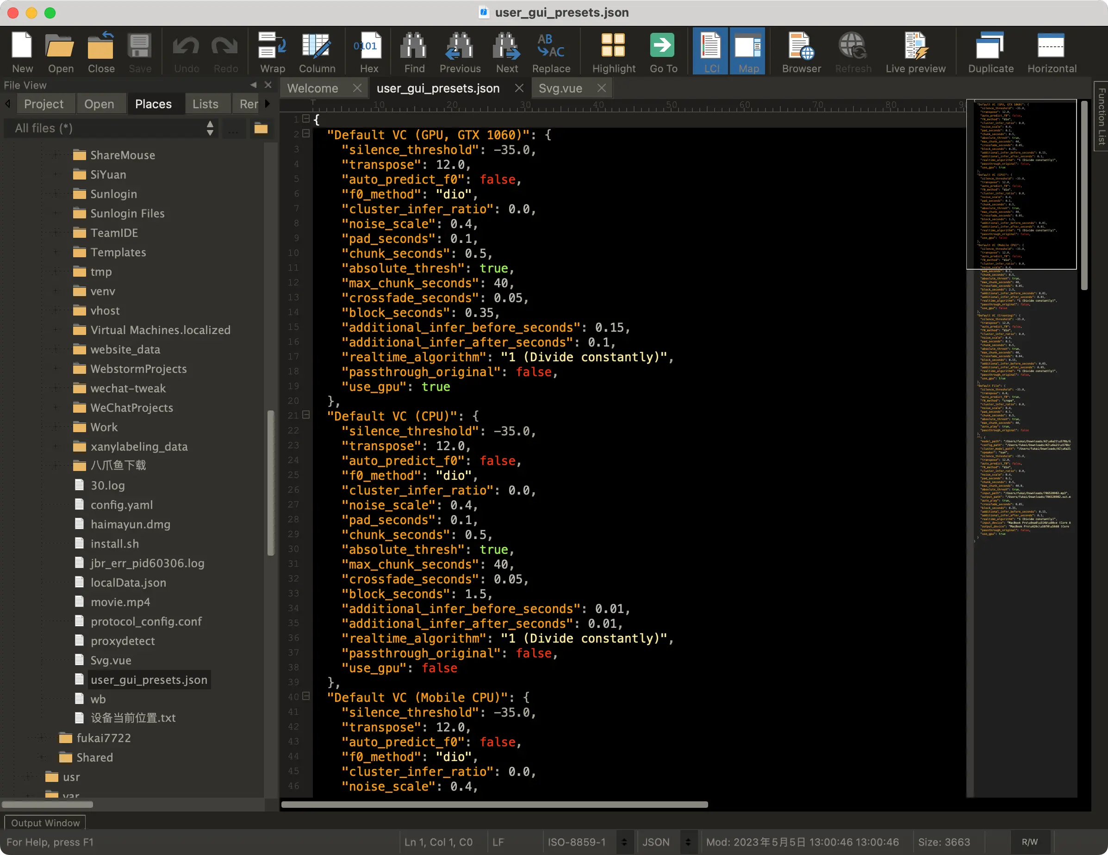Open the All files filter dropdown
The height and width of the screenshot is (855, 1108).
[x=112, y=128]
